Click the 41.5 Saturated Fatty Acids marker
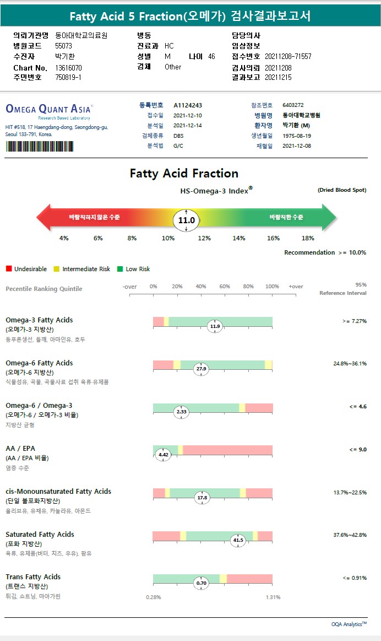381x641 pixels. point(238,540)
